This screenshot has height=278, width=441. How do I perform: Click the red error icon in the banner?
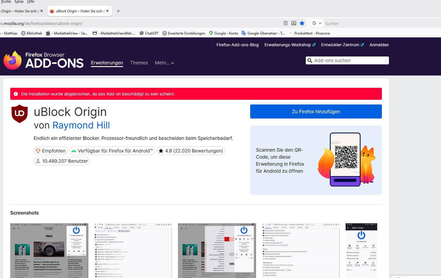click(x=16, y=94)
